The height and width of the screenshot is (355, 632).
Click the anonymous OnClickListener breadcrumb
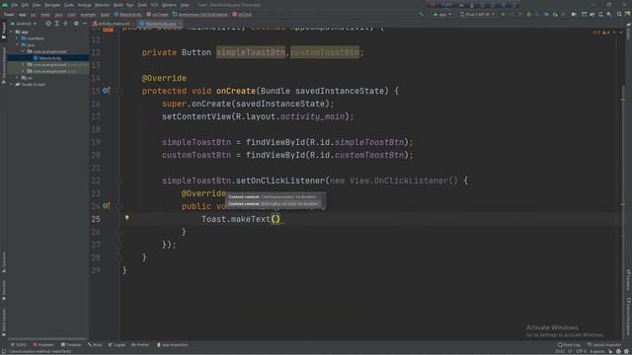[200, 15]
